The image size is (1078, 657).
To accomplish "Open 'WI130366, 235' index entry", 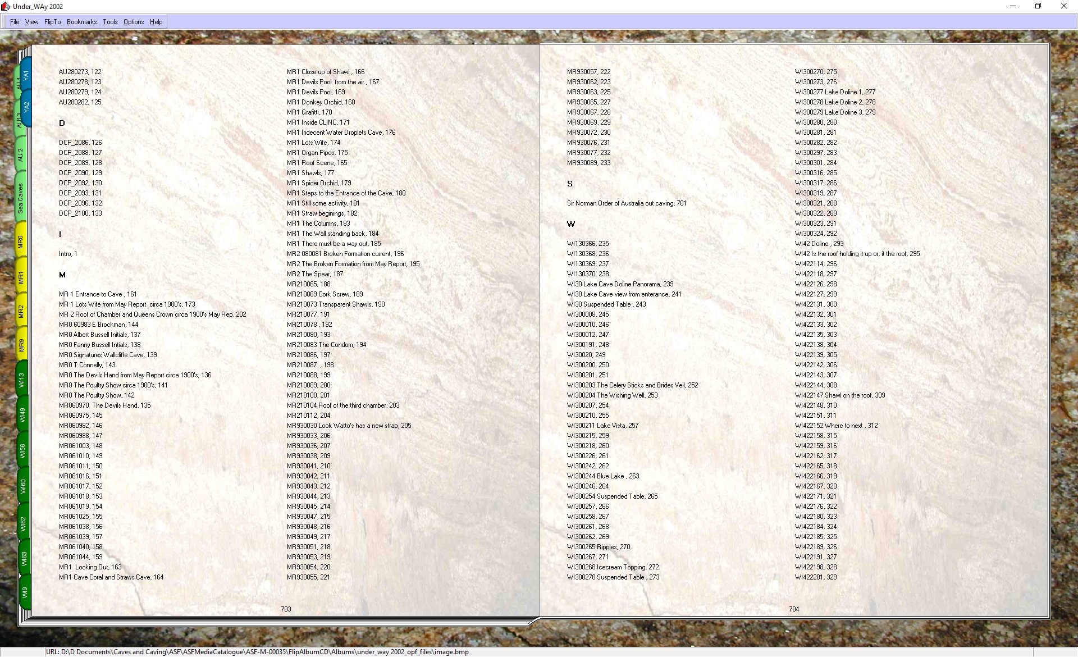I will (x=588, y=244).
